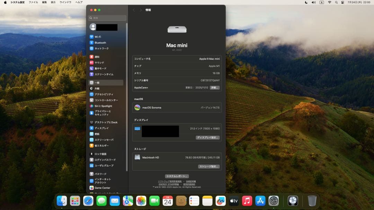Image resolution: width=374 pixels, height=210 pixels.
Task: Open Wi-Fi settings from the sidebar
Action: [x=98, y=37]
